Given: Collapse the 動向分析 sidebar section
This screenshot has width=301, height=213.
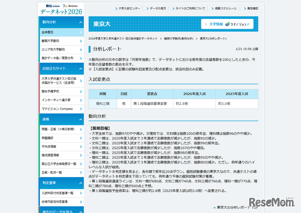Looking at the screenshot, I should coord(62,22).
